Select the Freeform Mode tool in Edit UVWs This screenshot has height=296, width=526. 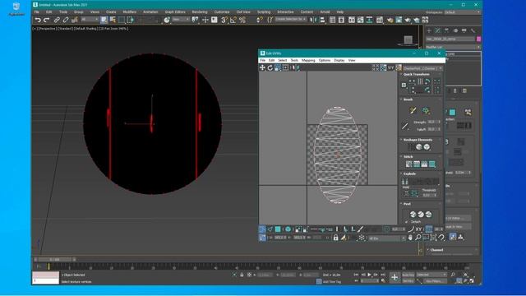pyautogui.click(x=285, y=67)
